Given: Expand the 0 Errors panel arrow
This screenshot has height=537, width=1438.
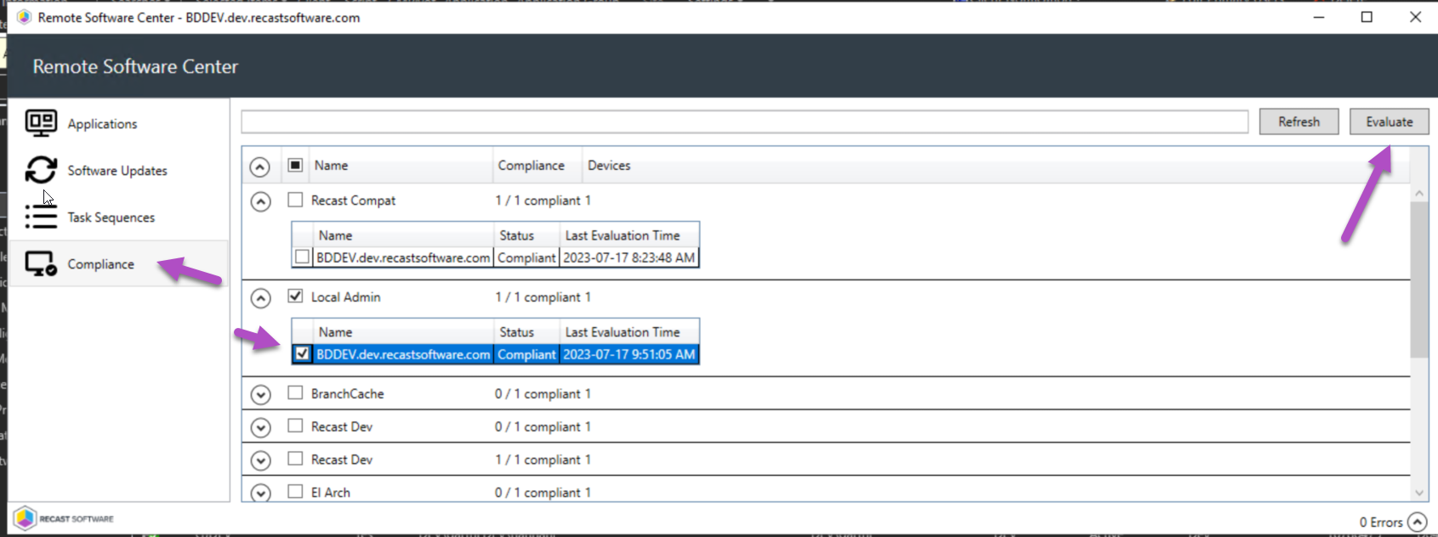Looking at the screenshot, I should click(x=1418, y=522).
